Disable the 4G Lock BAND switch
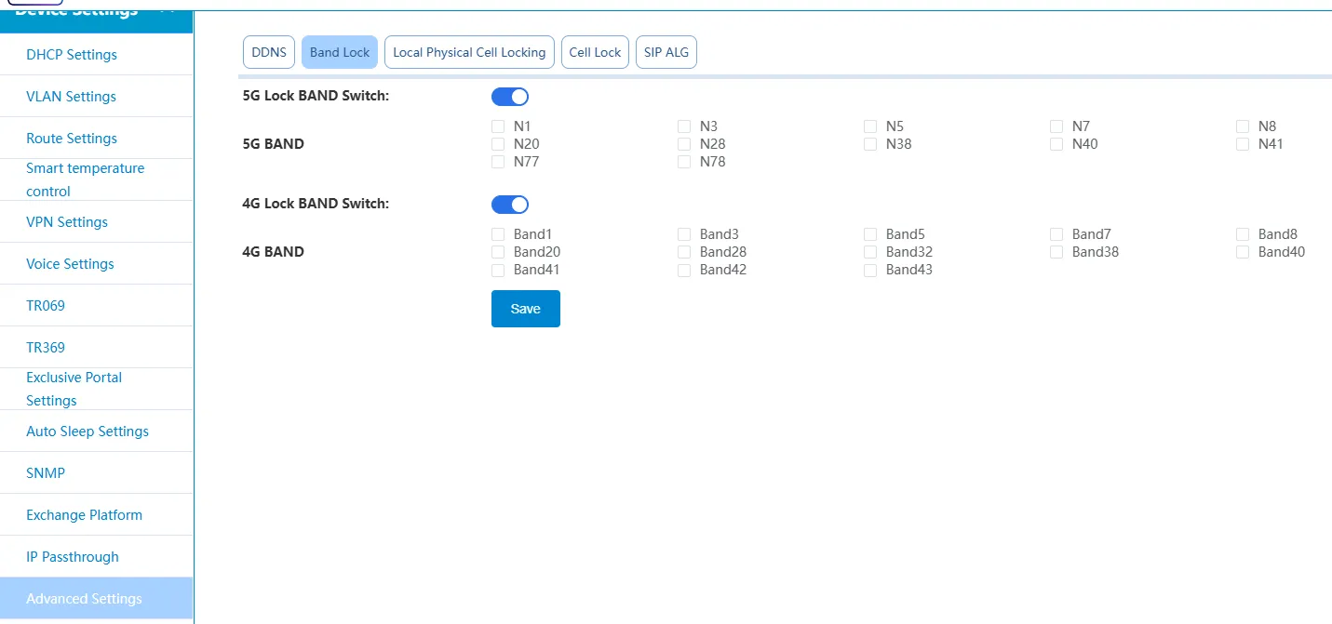This screenshot has height=624, width=1332. pos(509,204)
